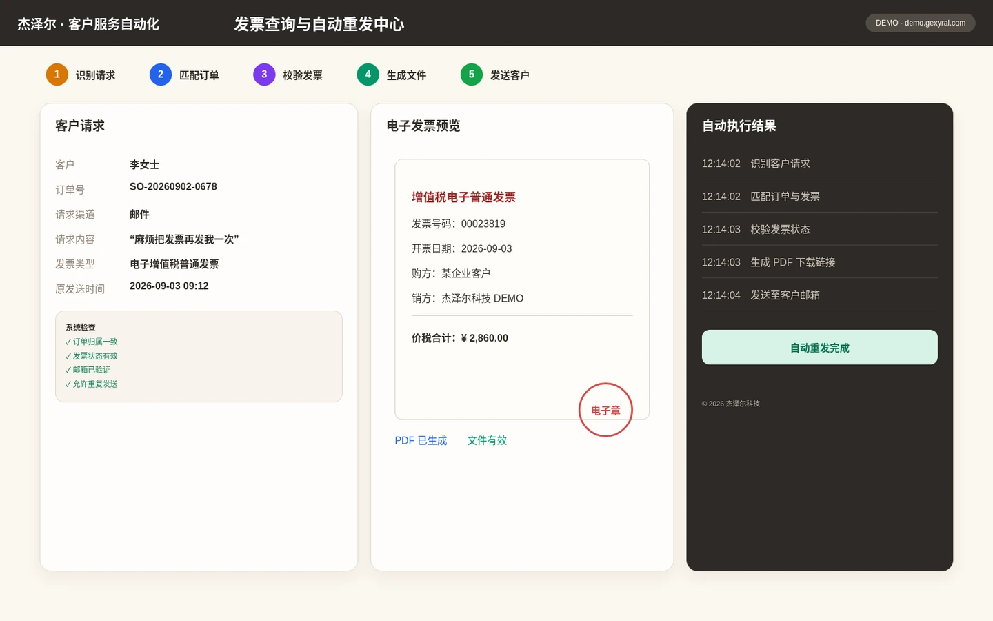993x621 pixels.
Task: Click the 发票状态有效 check item
Action: tap(92, 356)
